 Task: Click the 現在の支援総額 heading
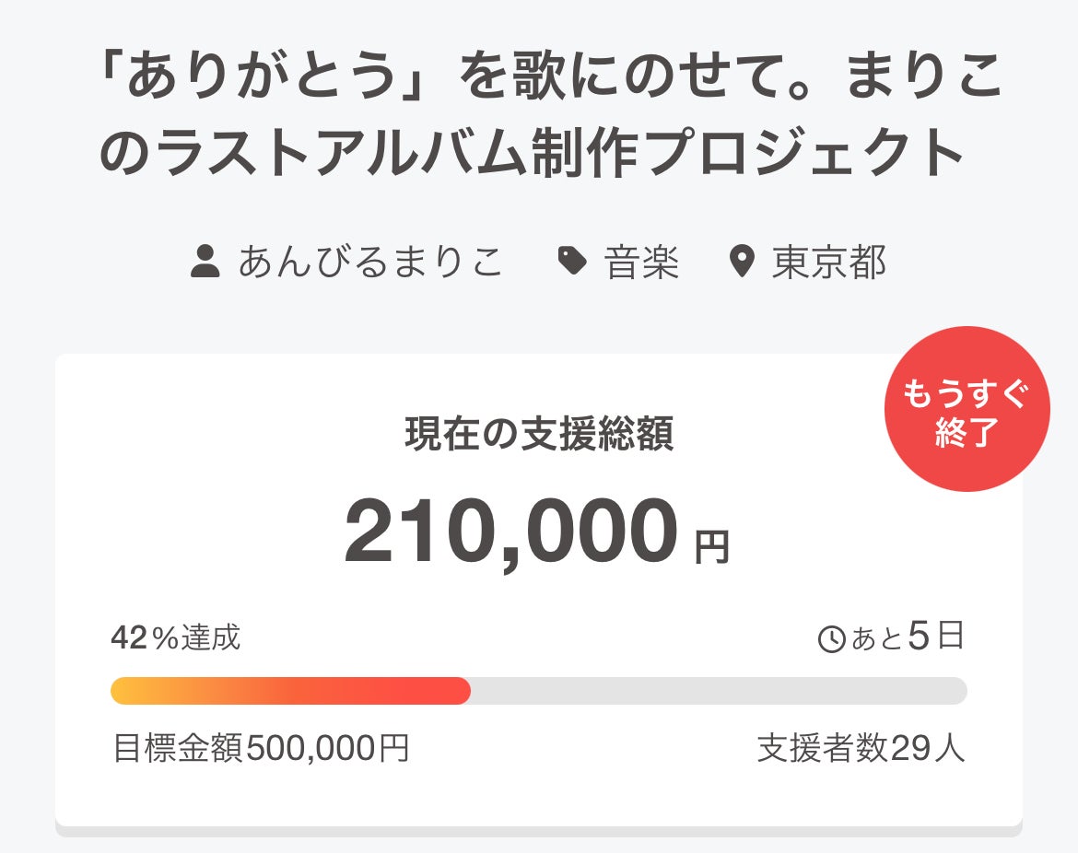[539, 434]
